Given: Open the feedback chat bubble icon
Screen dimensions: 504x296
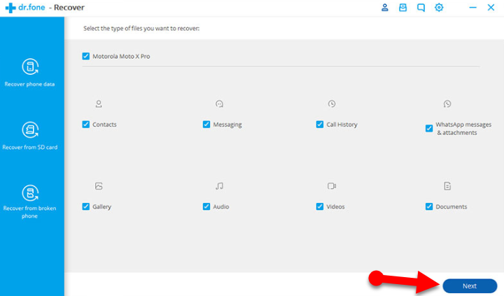Looking at the screenshot, I should 421,8.
